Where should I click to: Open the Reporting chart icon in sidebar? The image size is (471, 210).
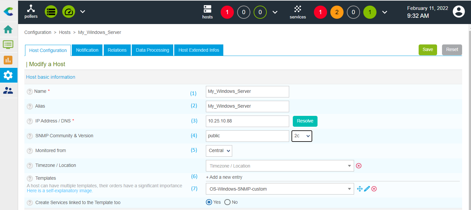pyautogui.click(x=8, y=60)
